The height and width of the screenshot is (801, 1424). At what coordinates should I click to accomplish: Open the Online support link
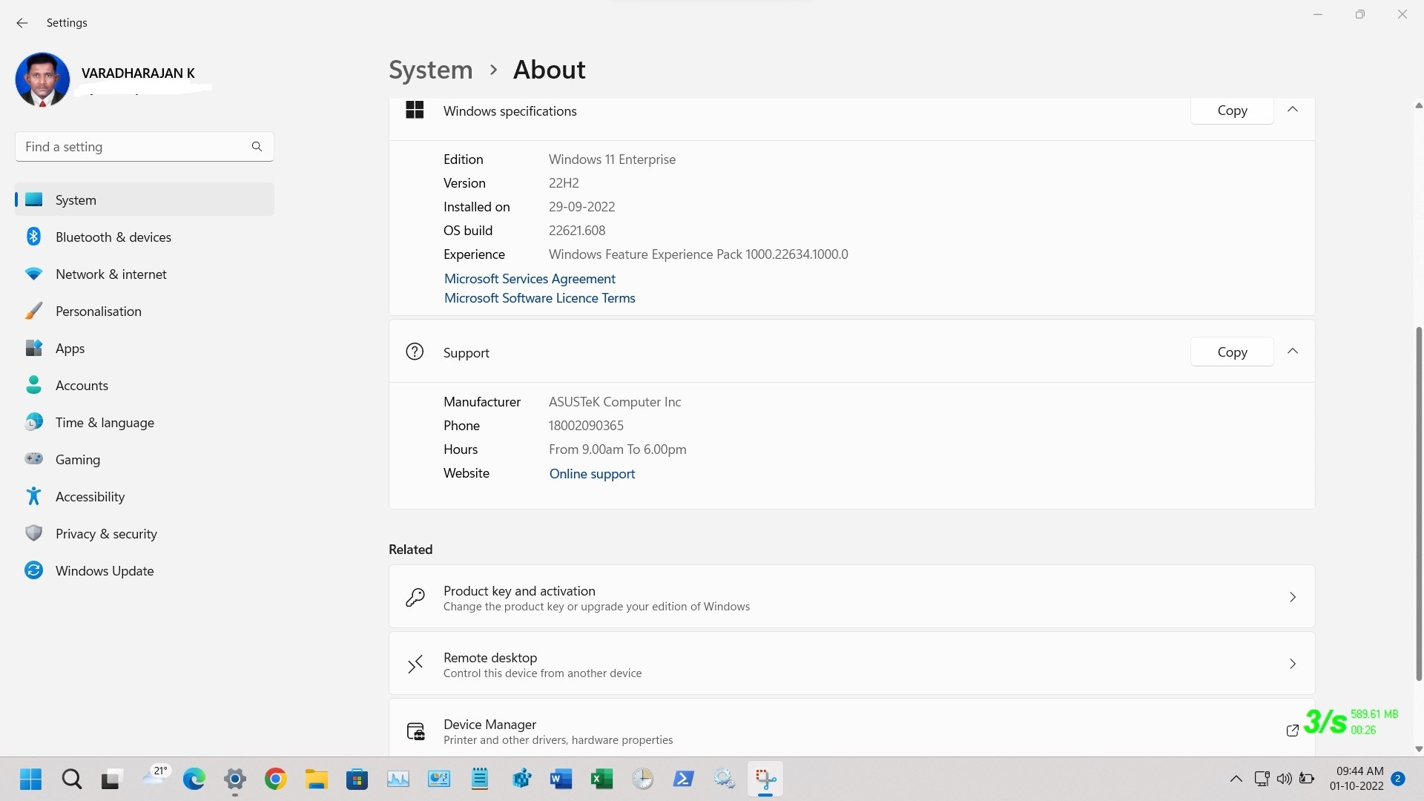[591, 473]
